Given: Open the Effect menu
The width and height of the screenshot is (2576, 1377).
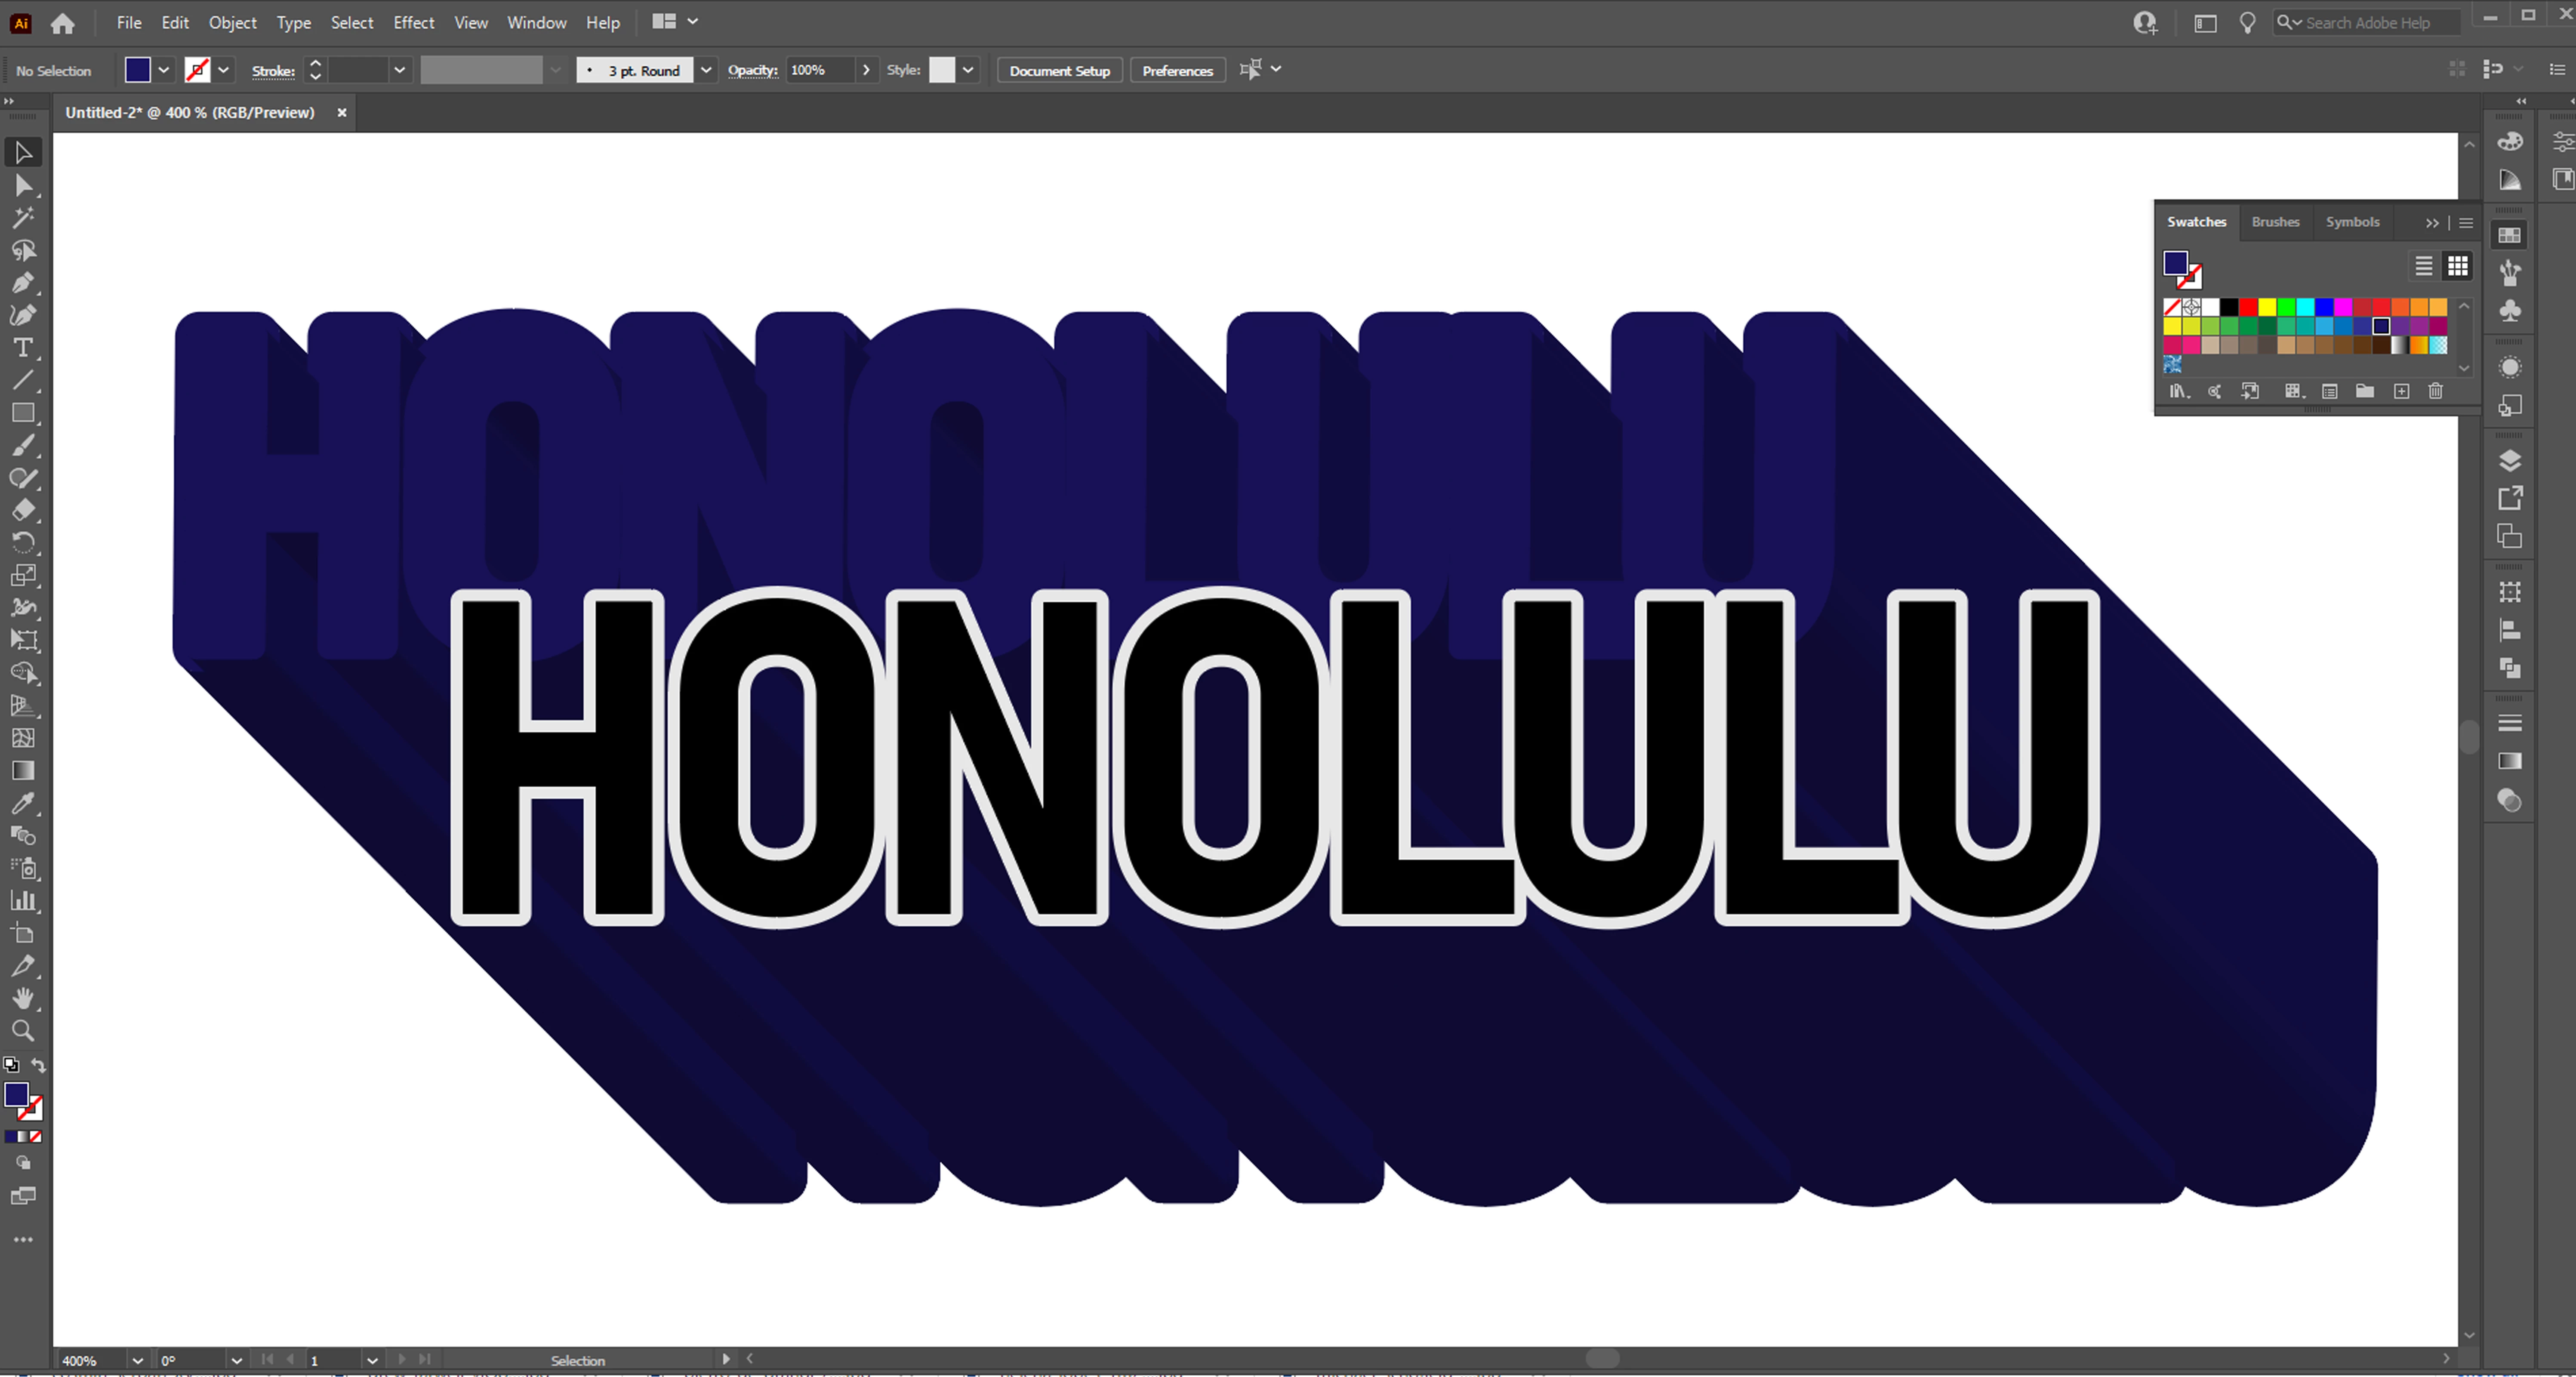Looking at the screenshot, I should 413,22.
